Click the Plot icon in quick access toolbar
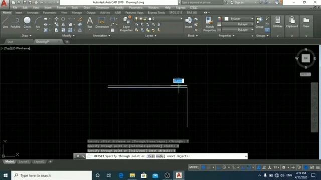The image size is (321, 180). click(x=36, y=2)
